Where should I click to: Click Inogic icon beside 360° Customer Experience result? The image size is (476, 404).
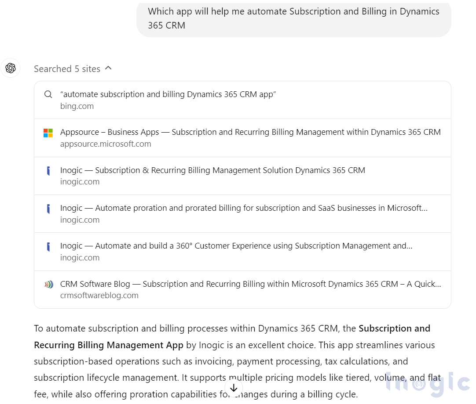tap(48, 247)
